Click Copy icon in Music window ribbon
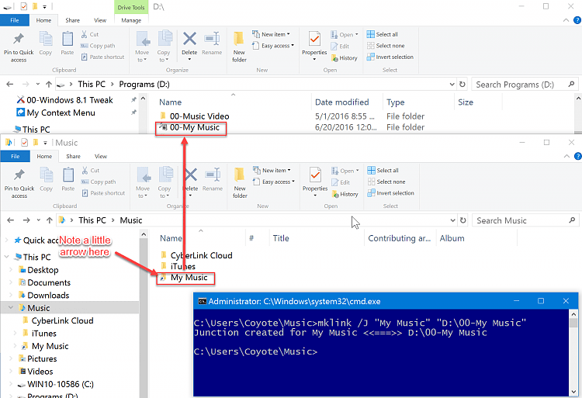The width and height of the screenshot is (582, 398). [46, 175]
